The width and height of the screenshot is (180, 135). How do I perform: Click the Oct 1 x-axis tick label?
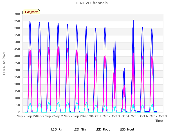click(x=97, y=116)
